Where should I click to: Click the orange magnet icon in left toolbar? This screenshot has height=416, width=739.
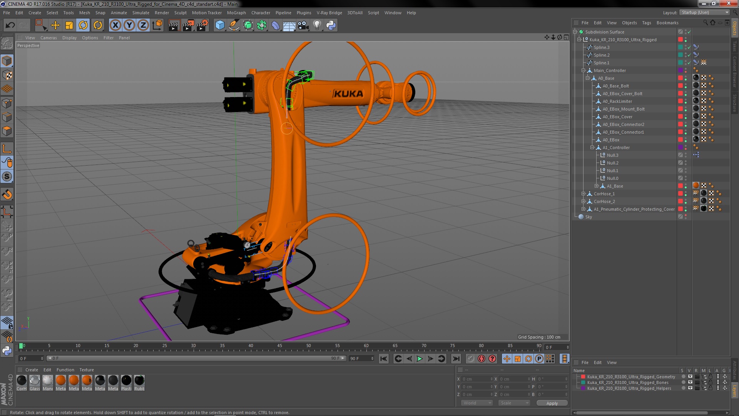[7, 195]
